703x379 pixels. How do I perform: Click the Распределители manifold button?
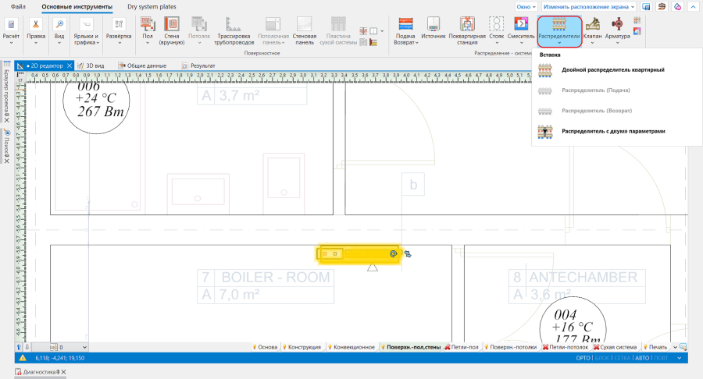click(x=559, y=30)
